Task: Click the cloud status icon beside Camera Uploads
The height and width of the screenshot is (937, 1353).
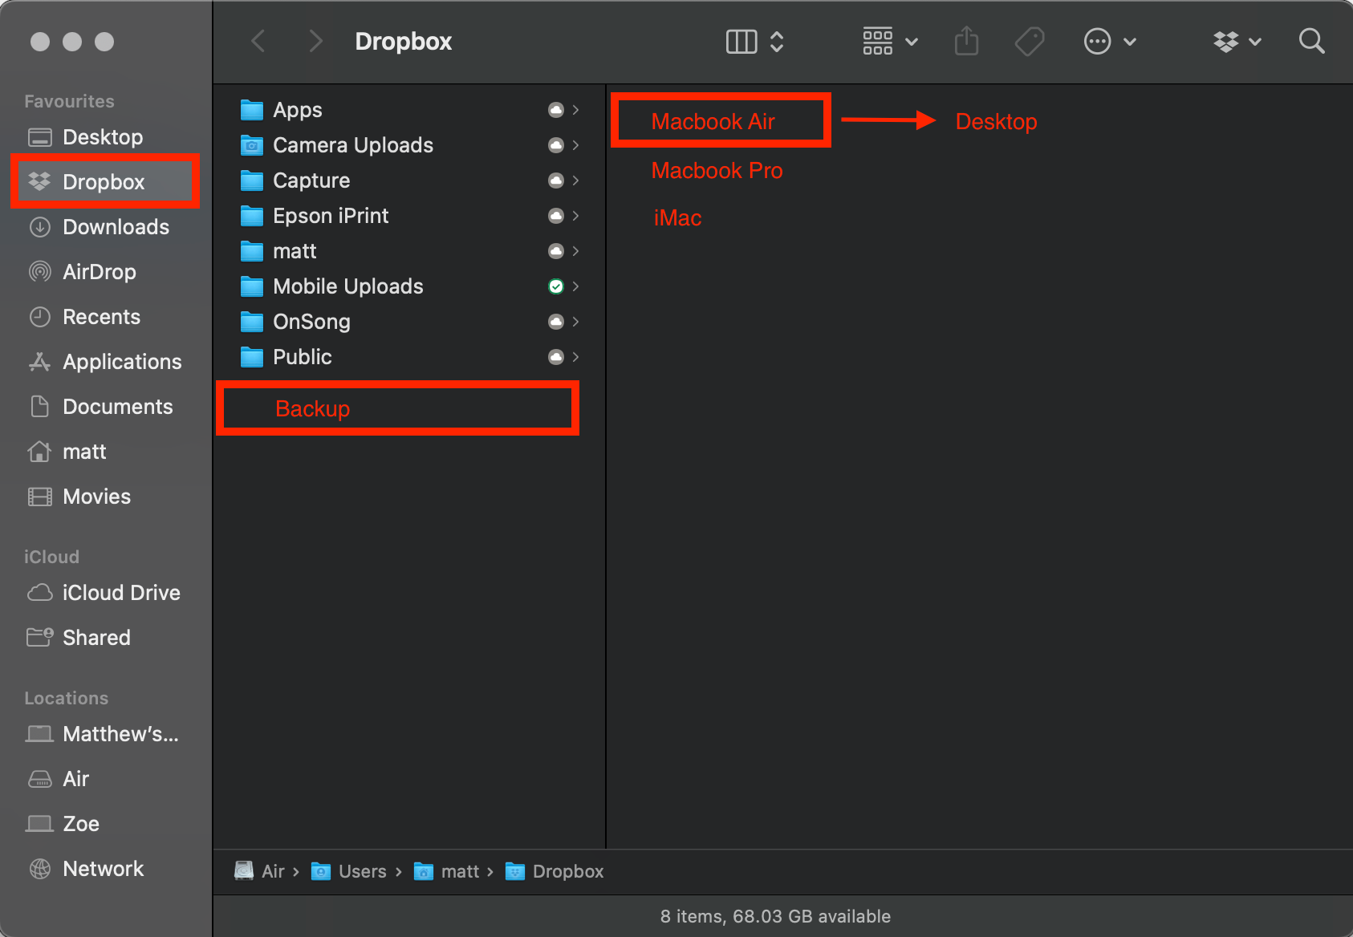Action: 555,145
